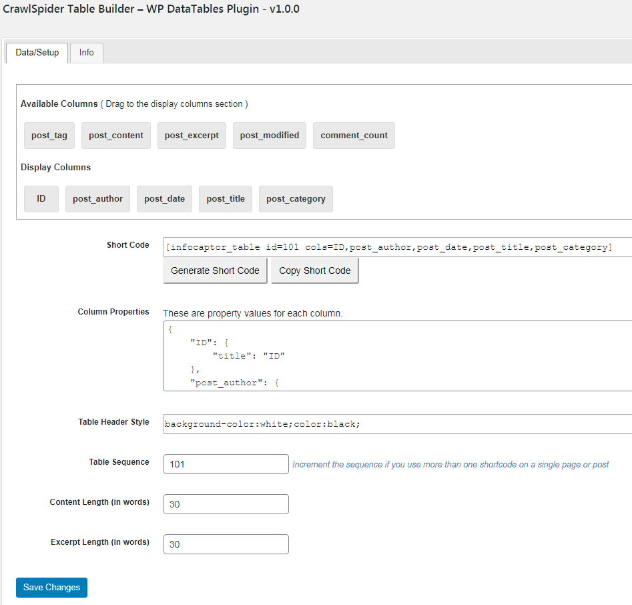
Task: Click the Generate Short Code button
Action: pyautogui.click(x=215, y=270)
